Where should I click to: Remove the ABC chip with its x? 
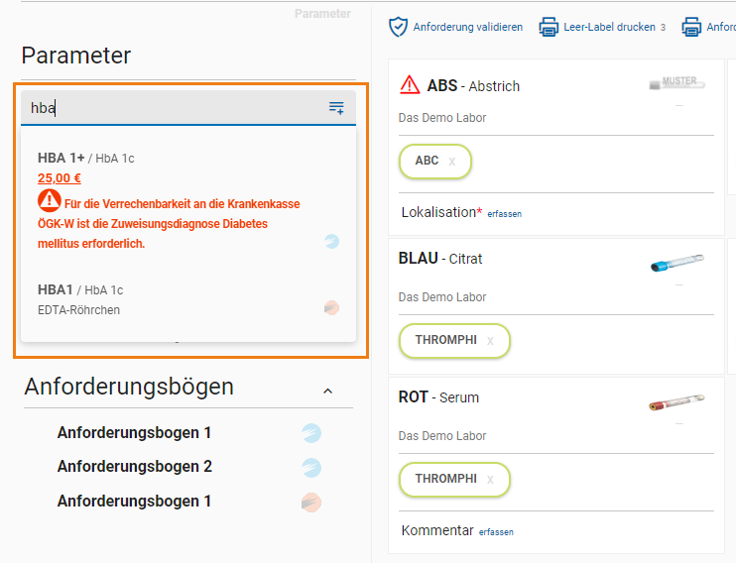click(x=452, y=162)
